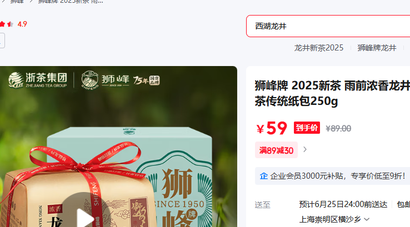
Task: Click the red star rating icons
Action: pyautogui.click(x=7, y=24)
